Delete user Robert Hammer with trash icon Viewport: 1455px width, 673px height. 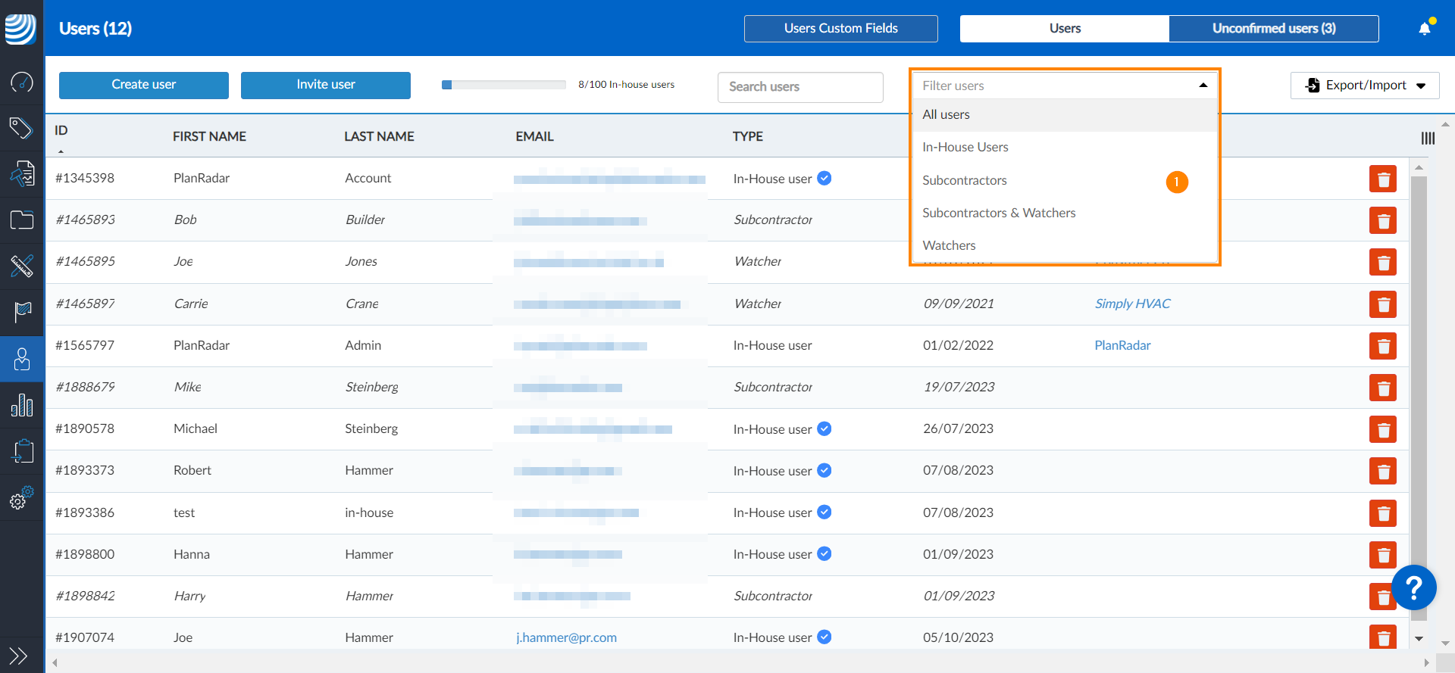coord(1383,471)
